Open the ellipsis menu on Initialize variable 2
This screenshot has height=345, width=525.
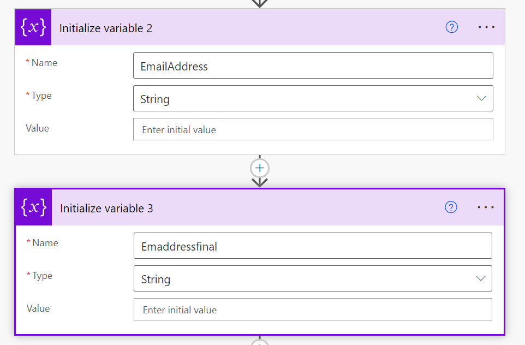(486, 27)
